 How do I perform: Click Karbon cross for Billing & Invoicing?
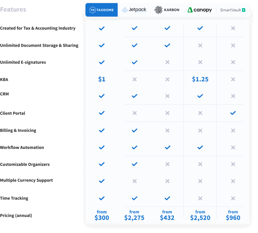[167, 131]
